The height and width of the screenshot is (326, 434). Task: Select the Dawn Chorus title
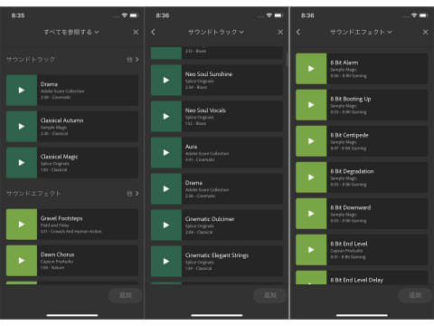click(57, 254)
